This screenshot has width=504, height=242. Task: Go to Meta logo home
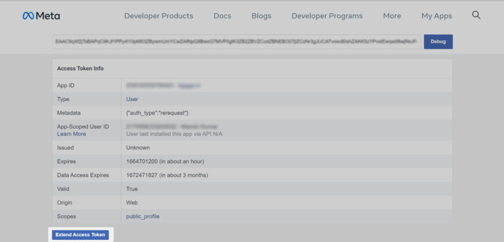pos(41,16)
